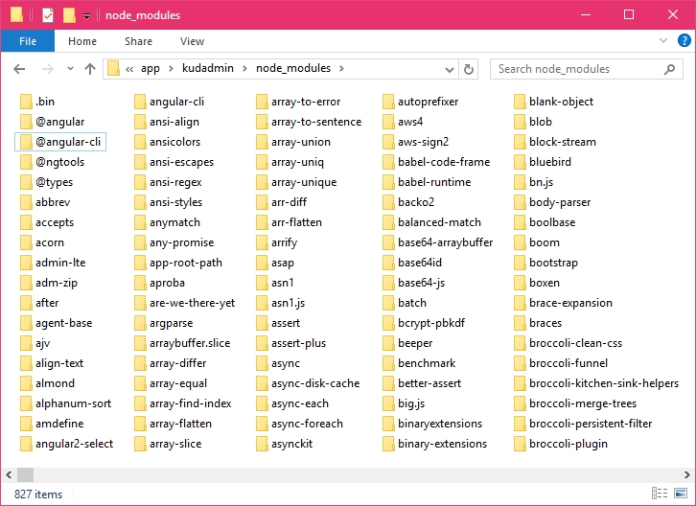Select the array-find-index folder
Viewport: 696px width, 506px height.
point(183,403)
